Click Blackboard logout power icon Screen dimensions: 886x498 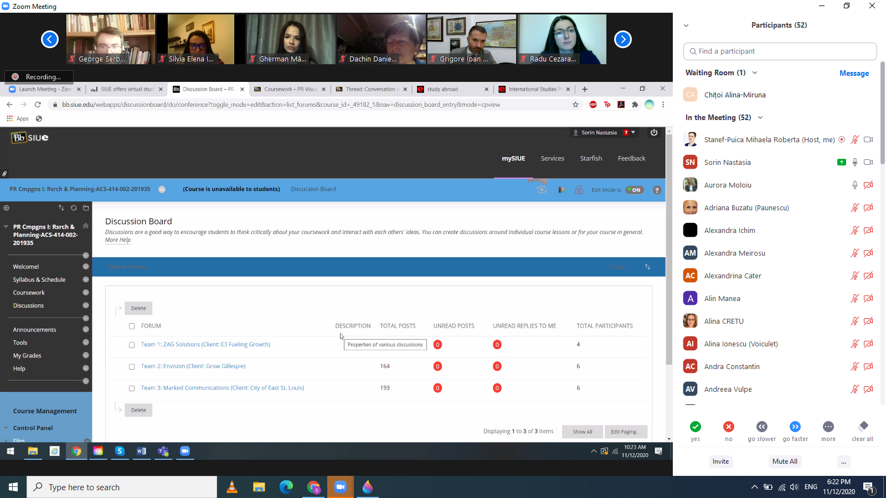pyautogui.click(x=654, y=132)
